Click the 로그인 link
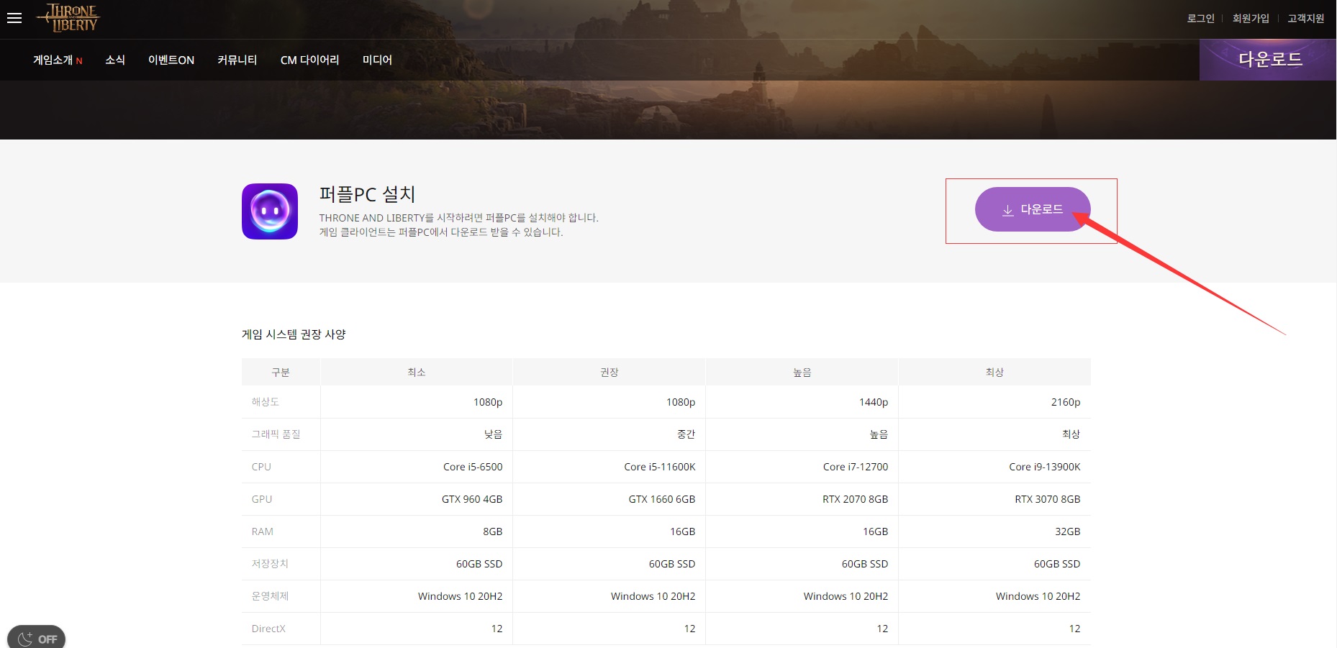The height and width of the screenshot is (648, 1337). click(x=1200, y=18)
